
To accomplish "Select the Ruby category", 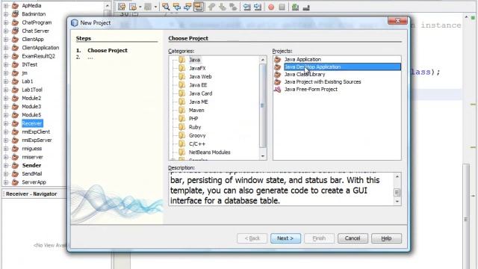I will [195, 127].
